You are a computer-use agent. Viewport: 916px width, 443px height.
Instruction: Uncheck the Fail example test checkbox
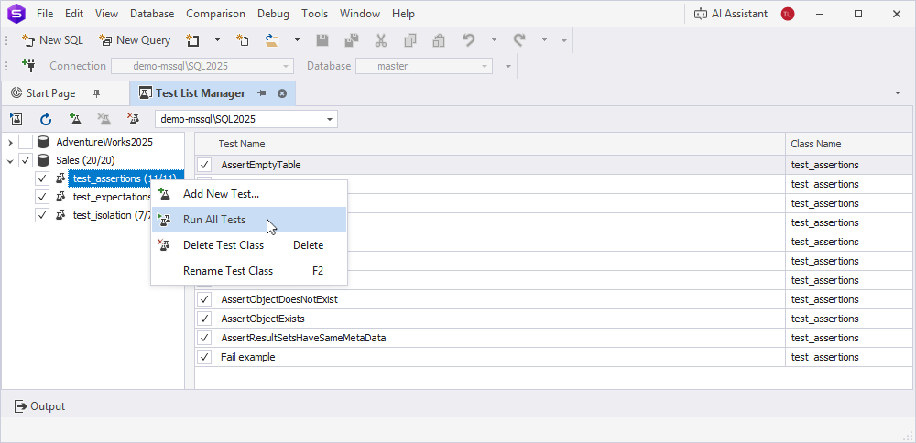point(204,357)
